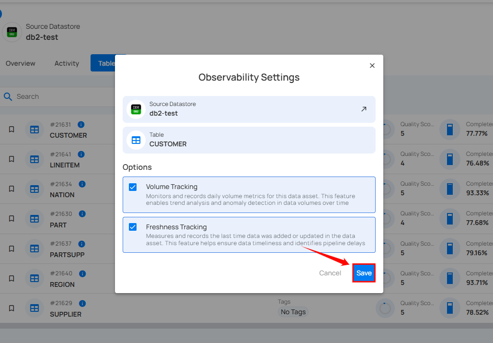This screenshot has width=493, height=343.
Task: Switch to the Activity tab
Action: point(67,63)
